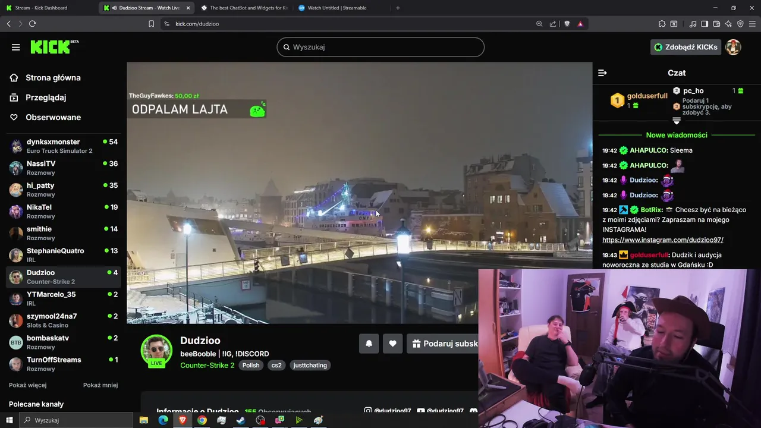Viewport: 761px width, 428px height.
Task: Click the Counter-Strike 2 category link
Action: (x=207, y=365)
